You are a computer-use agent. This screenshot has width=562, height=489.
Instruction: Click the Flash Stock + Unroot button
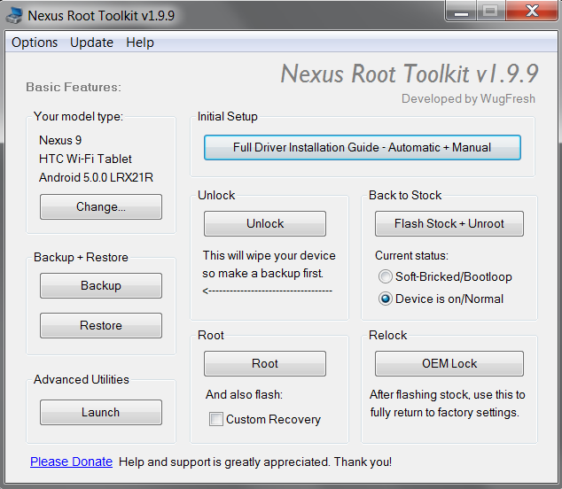click(x=449, y=223)
